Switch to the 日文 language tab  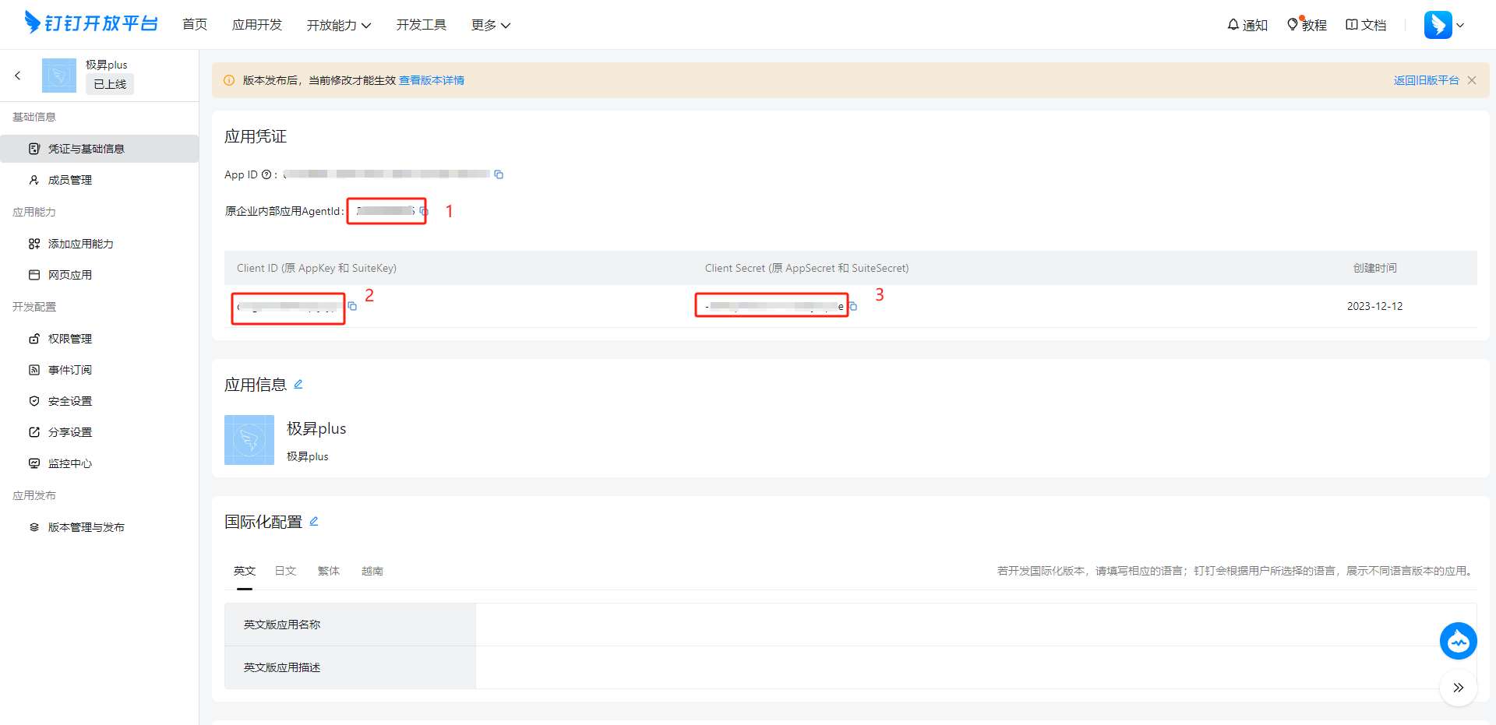pos(285,571)
